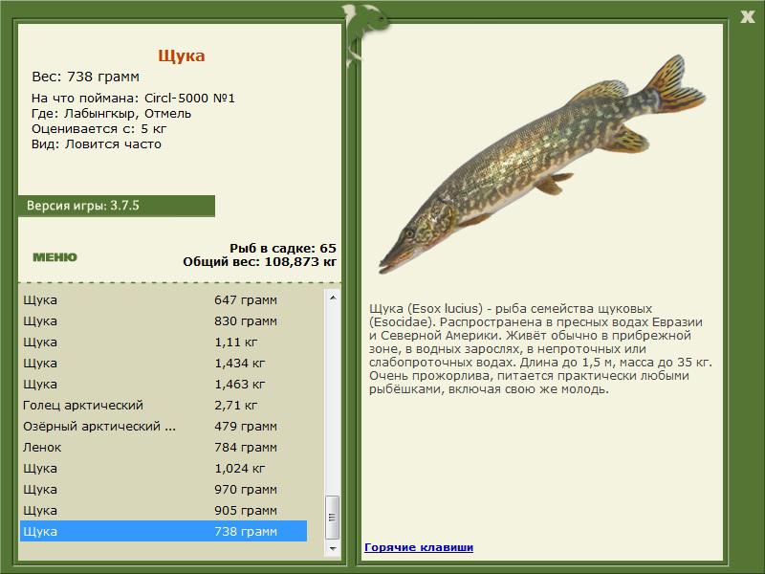Select the Щука 647 грамм entry
Screen dimensions: 765x574
click(164, 299)
